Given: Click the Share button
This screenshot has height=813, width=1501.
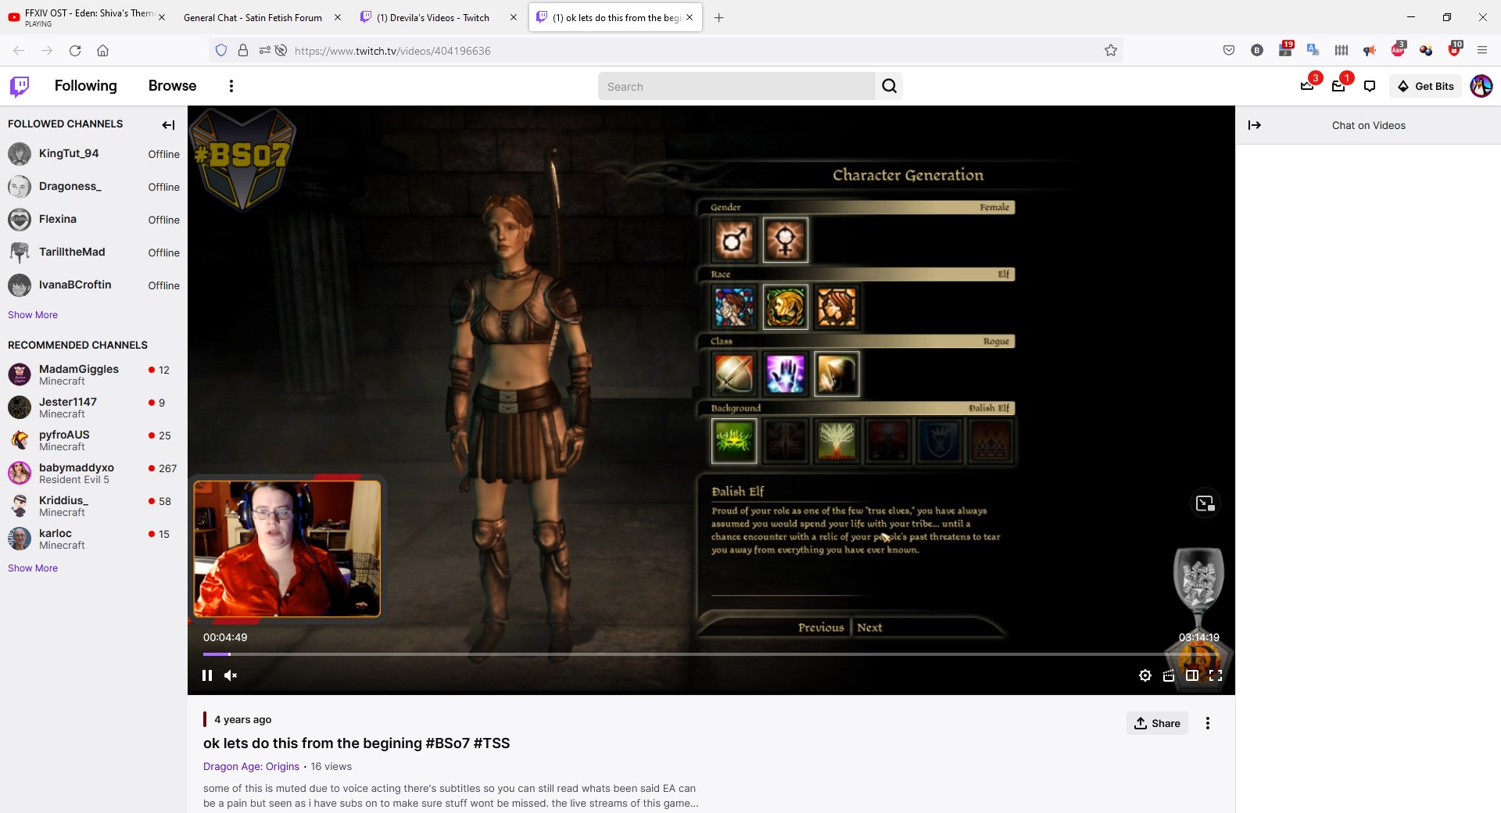Looking at the screenshot, I should coord(1157,723).
